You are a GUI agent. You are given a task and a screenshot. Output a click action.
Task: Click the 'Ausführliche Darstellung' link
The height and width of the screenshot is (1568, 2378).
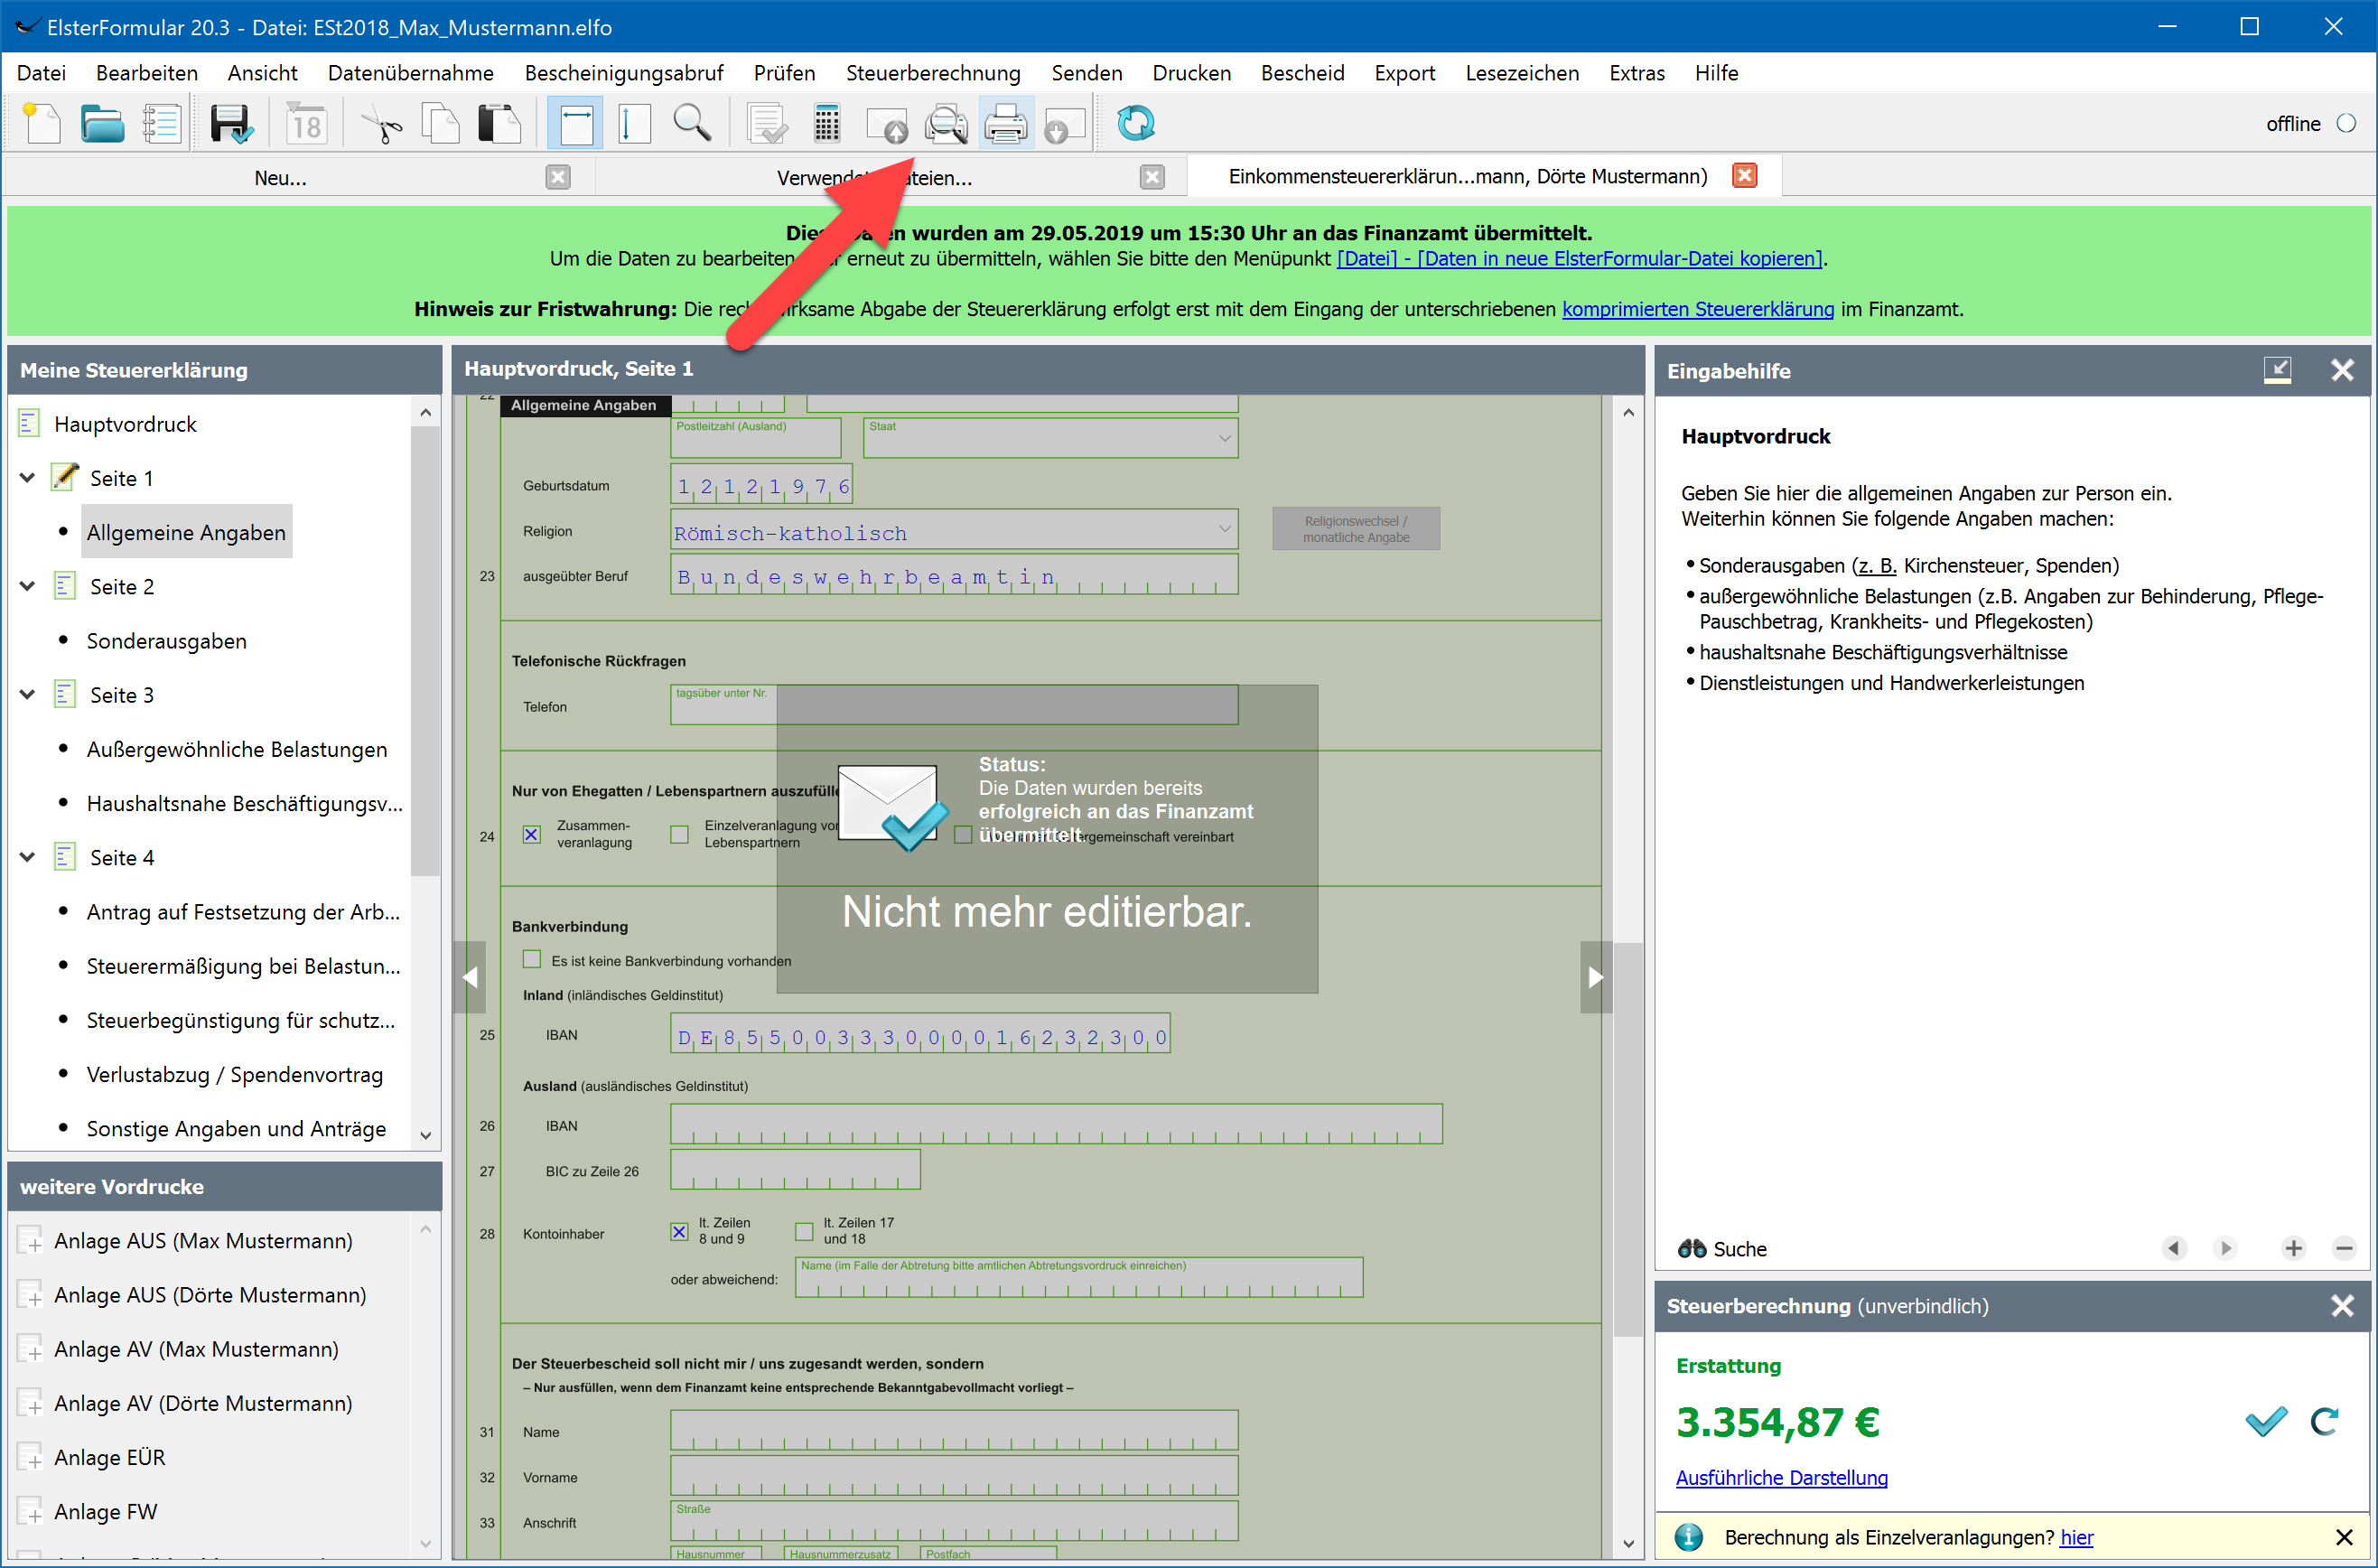pyautogui.click(x=1781, y=1477)
